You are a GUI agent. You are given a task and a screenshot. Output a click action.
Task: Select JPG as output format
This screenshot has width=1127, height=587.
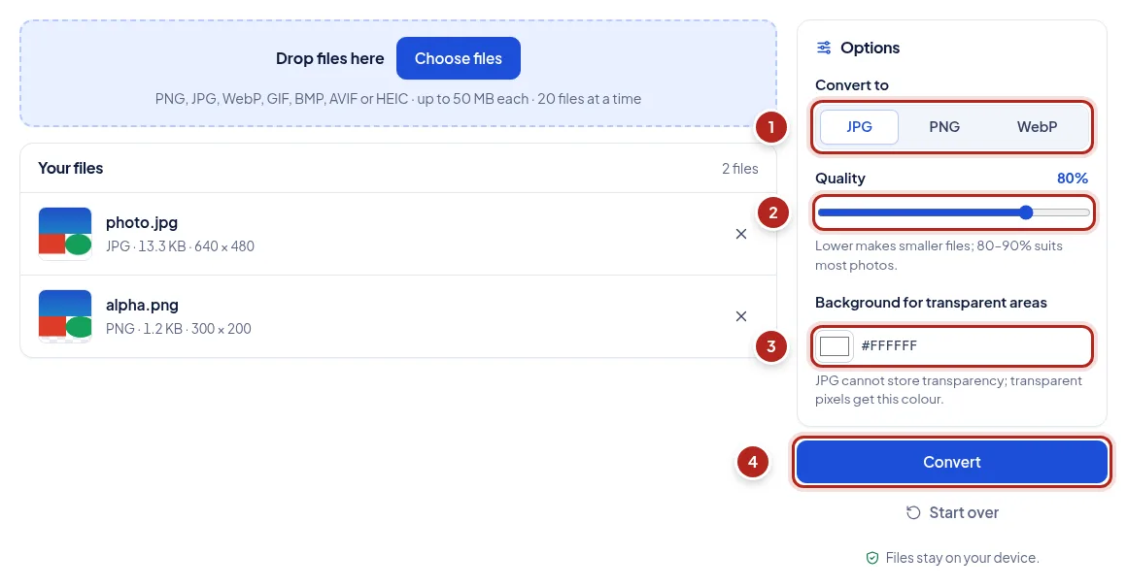click(x=859, y=127)
